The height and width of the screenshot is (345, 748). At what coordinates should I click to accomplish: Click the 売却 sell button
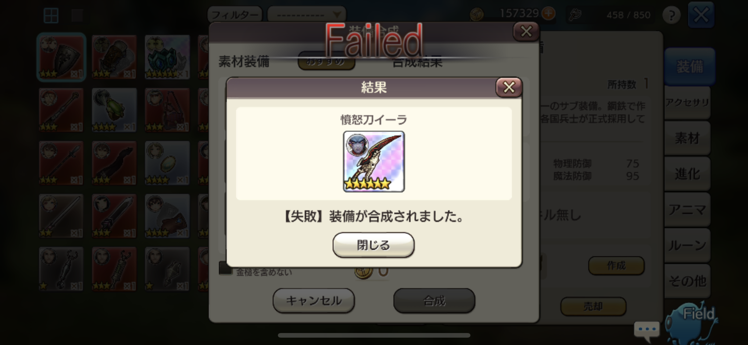coord(593,307)
